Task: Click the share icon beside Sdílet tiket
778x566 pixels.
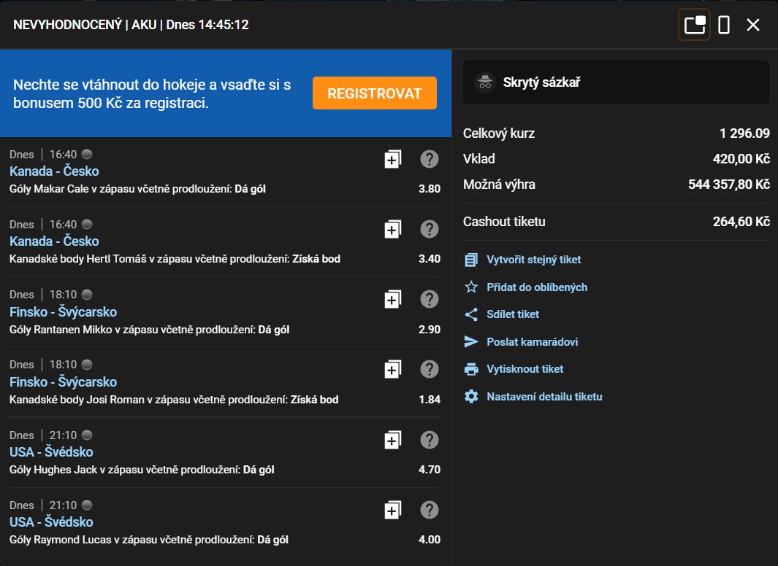Action: click(471, 314)
